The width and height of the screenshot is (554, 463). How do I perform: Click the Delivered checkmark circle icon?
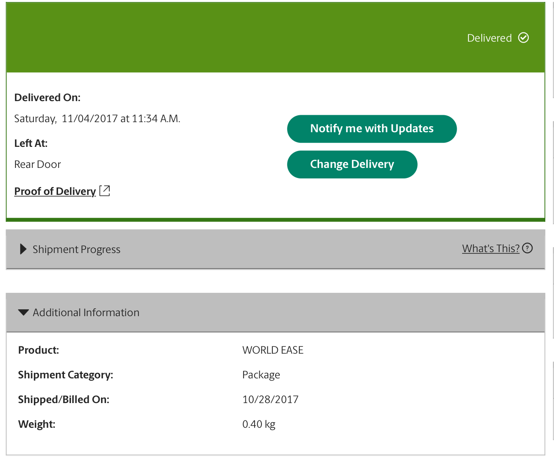click(x=523, y=38)
